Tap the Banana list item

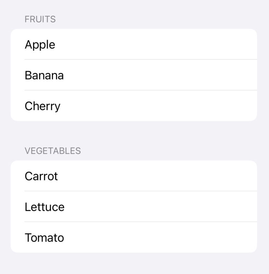pos(134,75)
